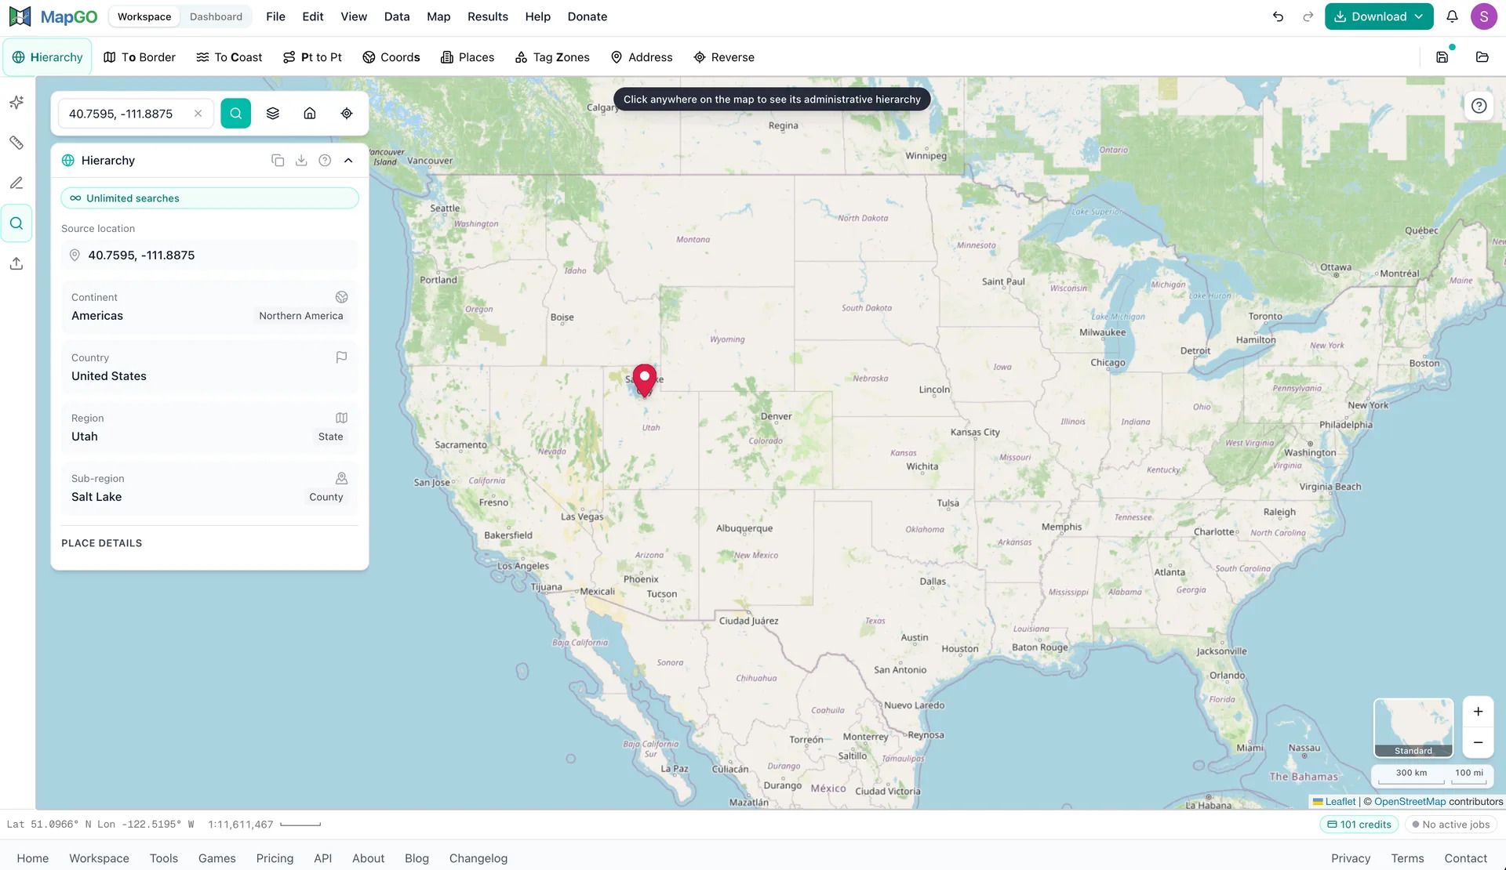
Task: Copy hierarchy results icon
Action: 278,161
